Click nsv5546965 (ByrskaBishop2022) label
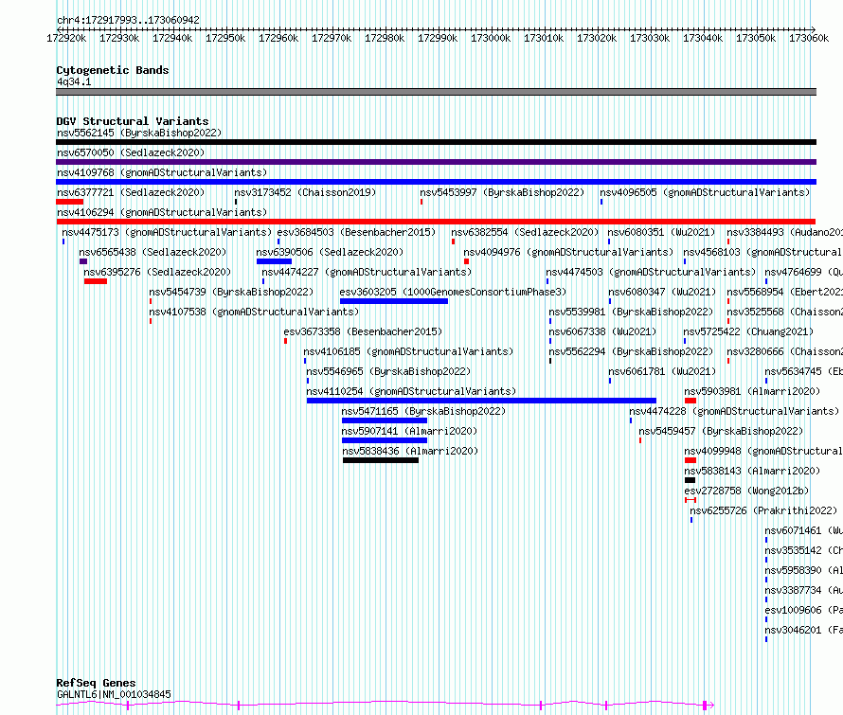The height and width of the screenshot is (715, 843). [x=388, y=371]
